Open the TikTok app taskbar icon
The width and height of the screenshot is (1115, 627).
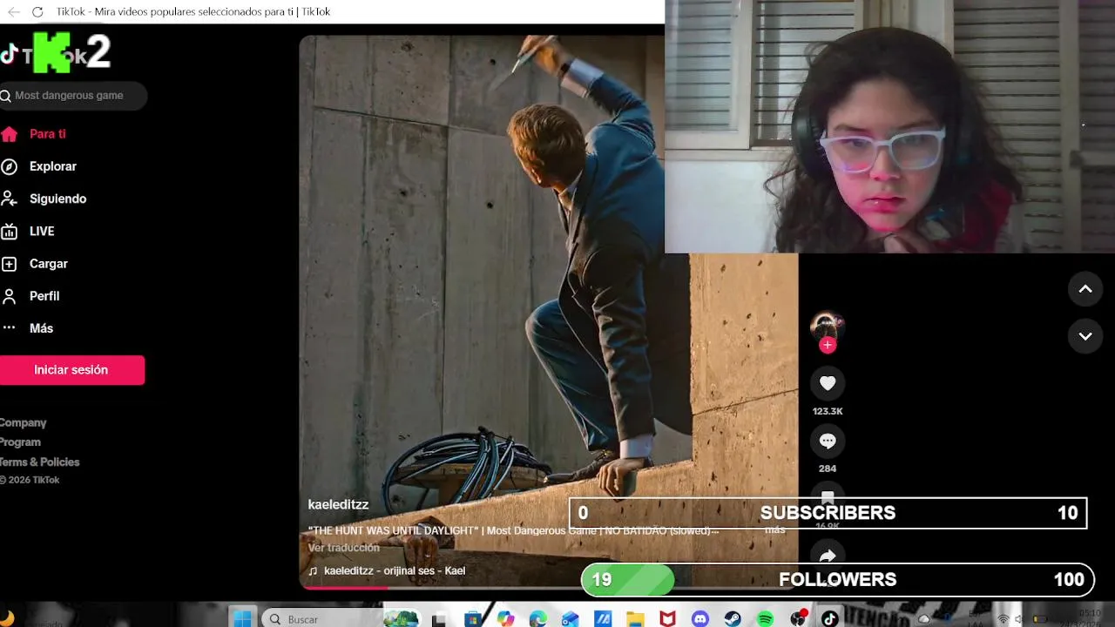click(x=829, y=618)
